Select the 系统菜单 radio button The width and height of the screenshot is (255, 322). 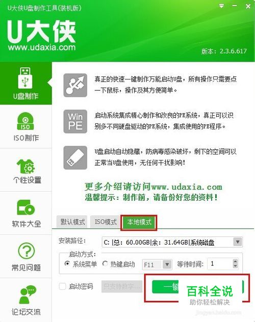point(67,263)
